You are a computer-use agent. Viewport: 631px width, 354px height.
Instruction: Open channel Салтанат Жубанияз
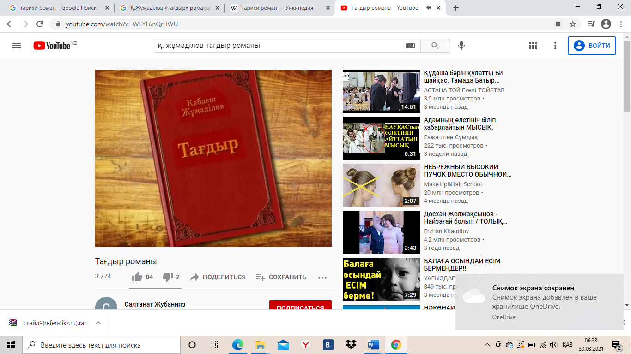coord(155,305)
